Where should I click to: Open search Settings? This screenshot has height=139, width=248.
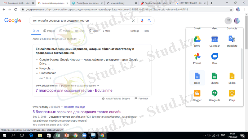pyautogui.click(x=135, y=31)
